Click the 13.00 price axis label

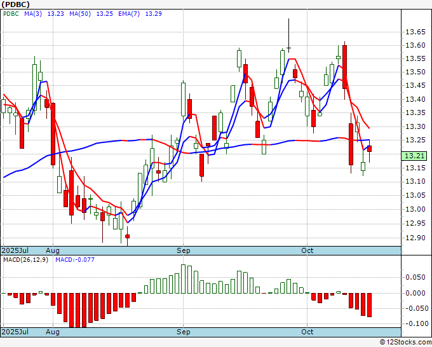[x=415, y=209]
